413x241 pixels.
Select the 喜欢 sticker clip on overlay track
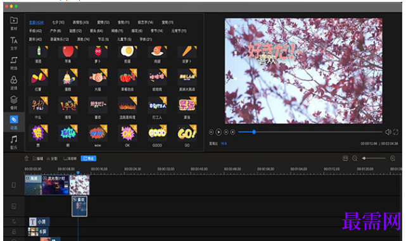click(x=79, y=207)
